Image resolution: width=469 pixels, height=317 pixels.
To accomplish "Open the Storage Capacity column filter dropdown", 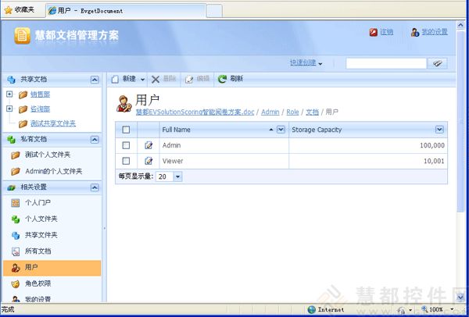I will [x=439, y=130].
